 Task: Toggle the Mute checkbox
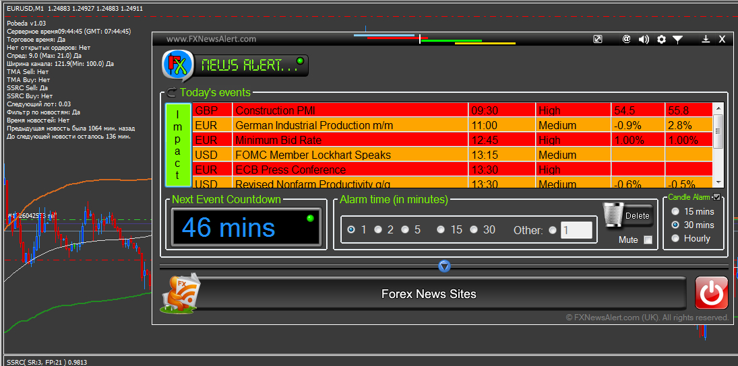[648, 240]
